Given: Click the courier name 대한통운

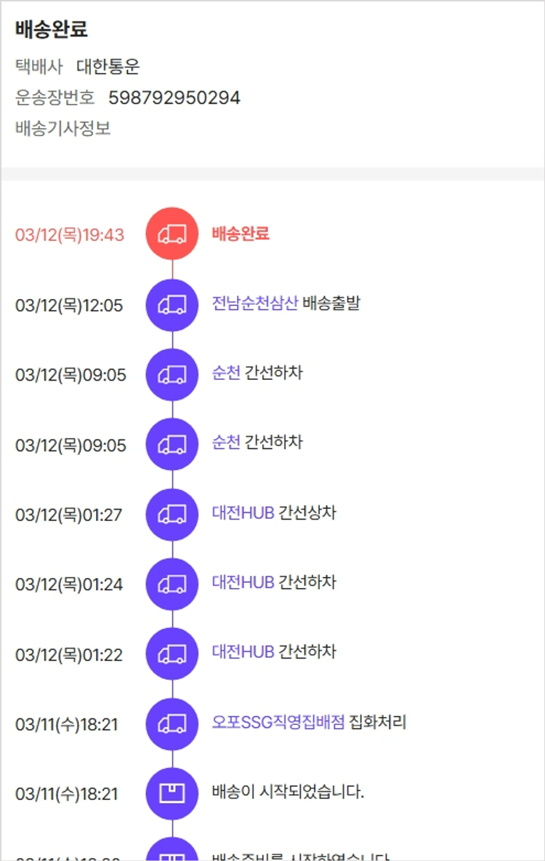Looking at the screenshot, I should coord(108,67).
